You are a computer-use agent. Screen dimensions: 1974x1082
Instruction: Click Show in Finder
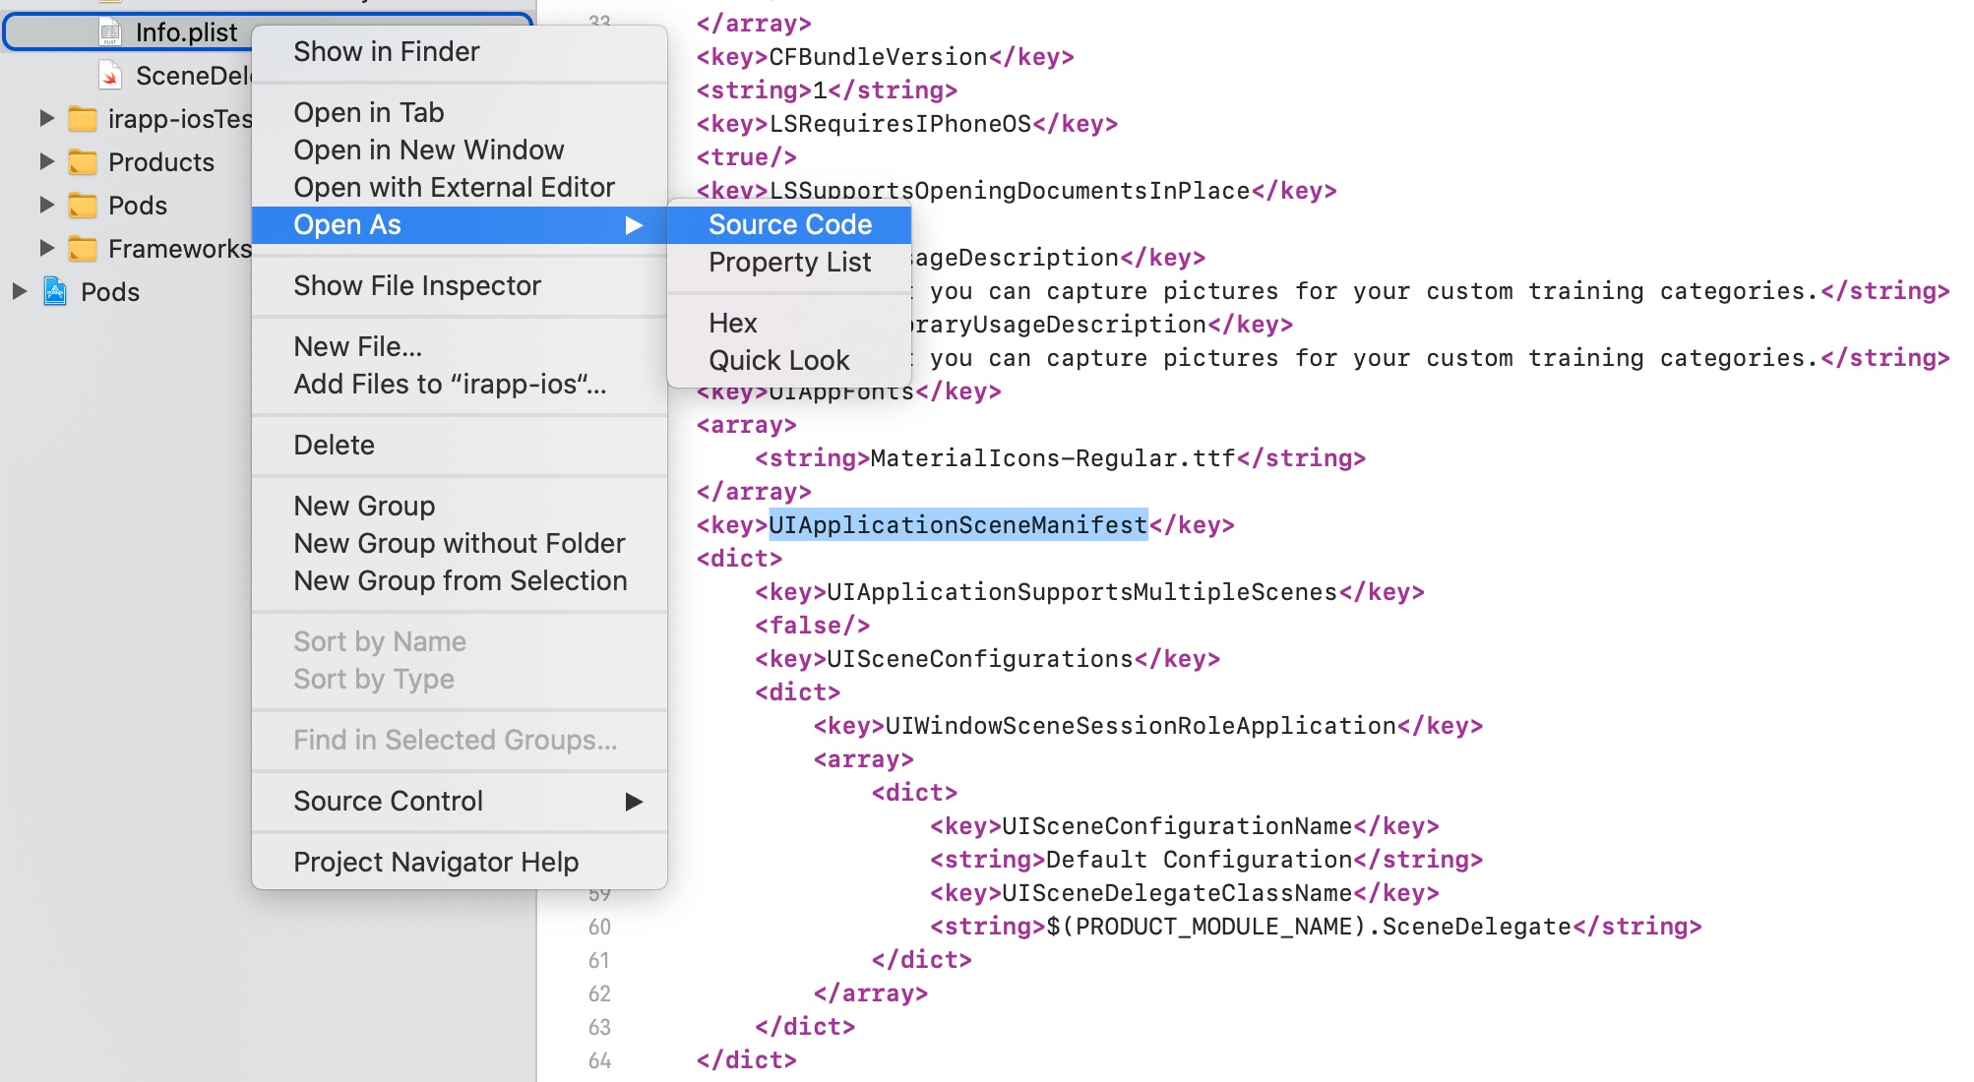(386, 51)
